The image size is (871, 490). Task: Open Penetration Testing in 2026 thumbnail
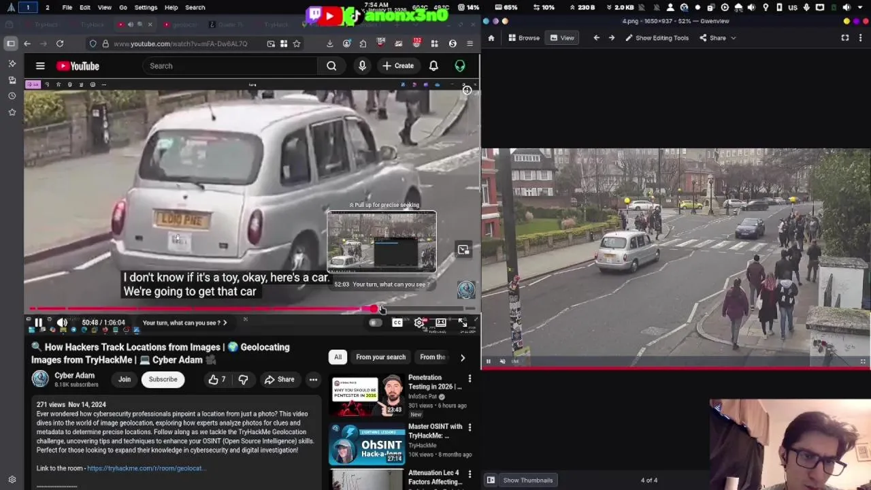367,395
